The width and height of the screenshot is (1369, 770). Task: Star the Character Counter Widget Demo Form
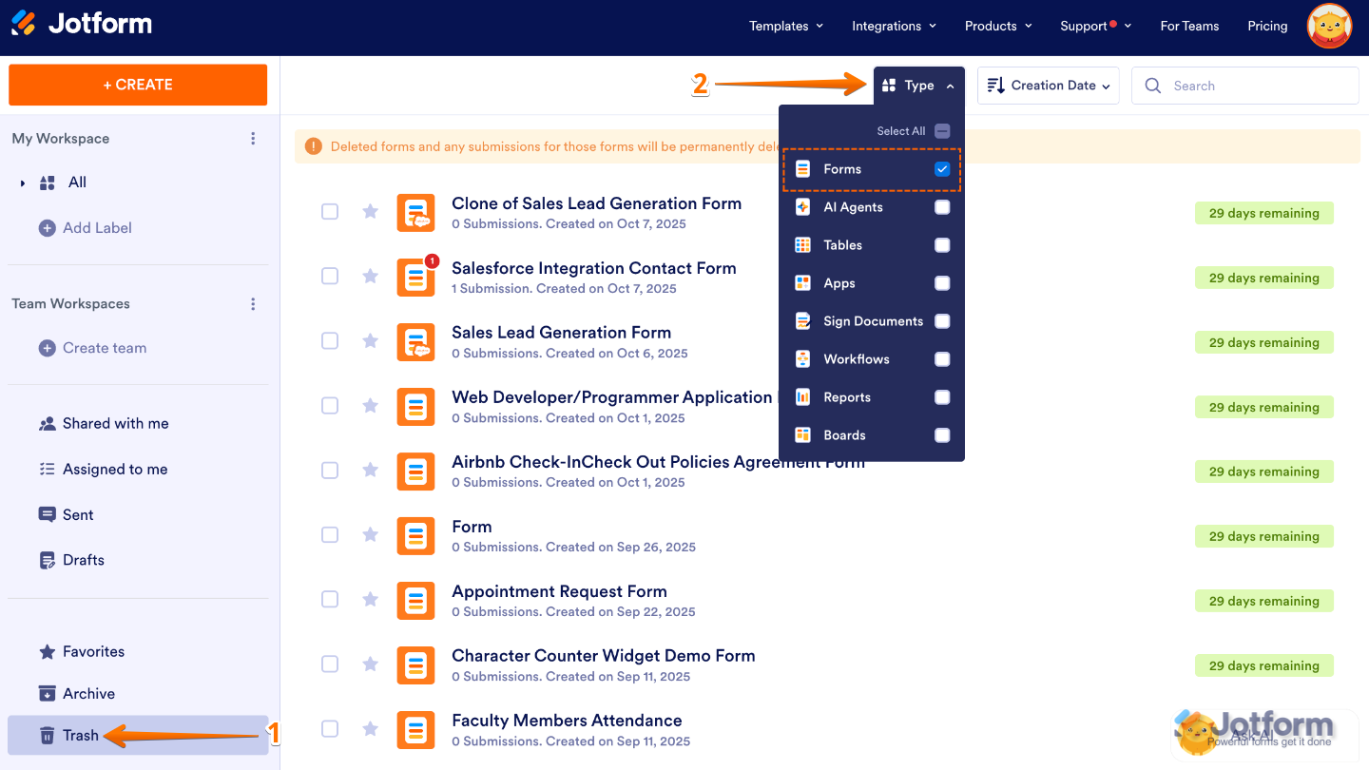tap(370, 664)
